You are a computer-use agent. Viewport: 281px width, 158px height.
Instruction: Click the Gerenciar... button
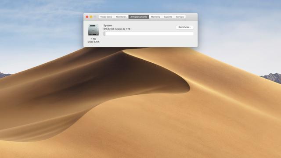[x=184, y=27]
